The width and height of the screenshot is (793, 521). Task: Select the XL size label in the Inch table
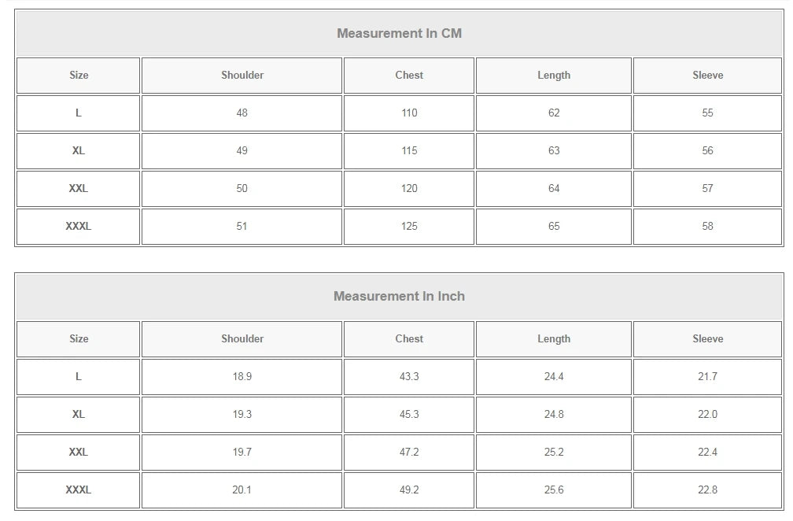tap(79, 415)
